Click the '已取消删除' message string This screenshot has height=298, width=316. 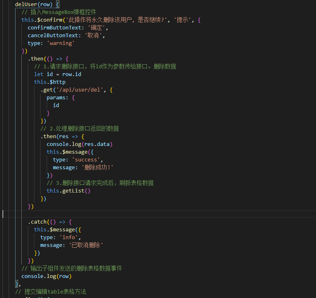pyautogui.click(x=86, y=245)
